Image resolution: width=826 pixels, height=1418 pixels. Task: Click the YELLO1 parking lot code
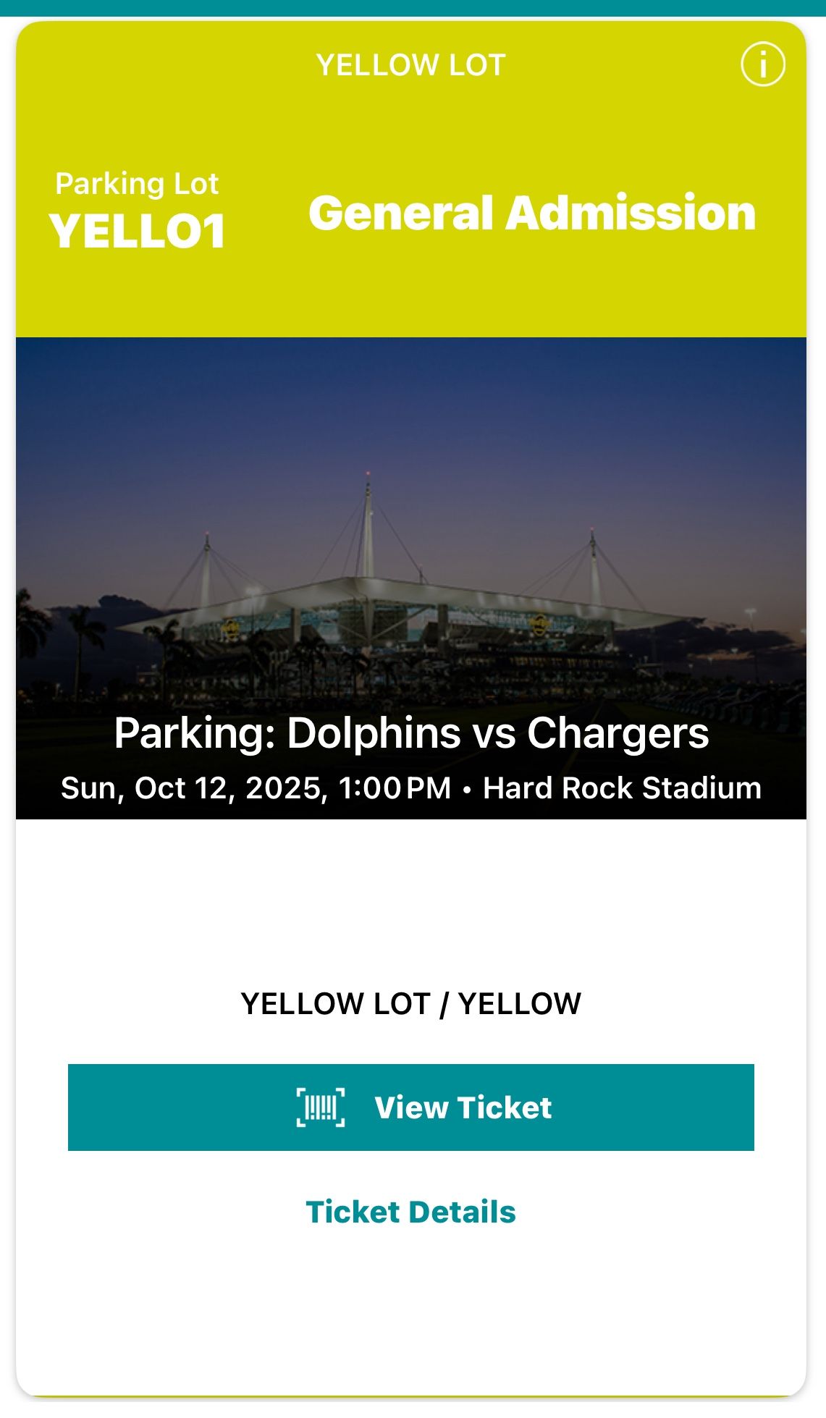[138, 232]
